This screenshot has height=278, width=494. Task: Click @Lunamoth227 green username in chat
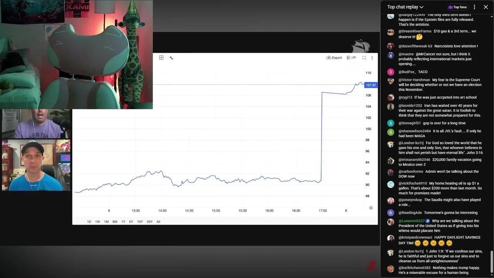pos(411,221)
